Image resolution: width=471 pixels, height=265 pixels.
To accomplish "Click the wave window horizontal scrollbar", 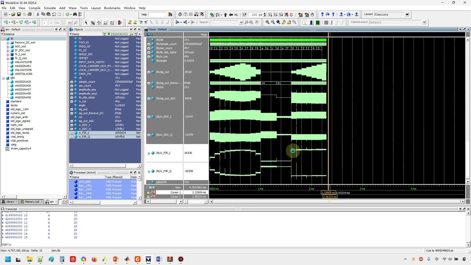I will (x=337, y=201).
